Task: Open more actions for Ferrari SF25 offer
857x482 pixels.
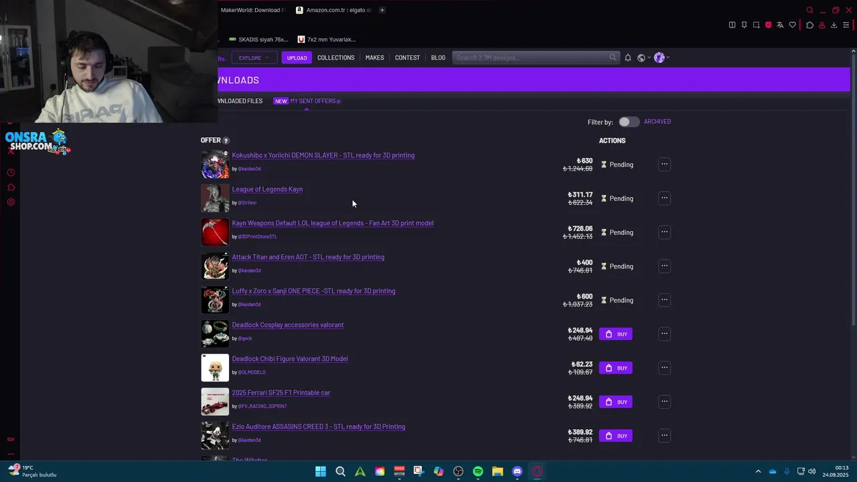Action: [664, 402]
